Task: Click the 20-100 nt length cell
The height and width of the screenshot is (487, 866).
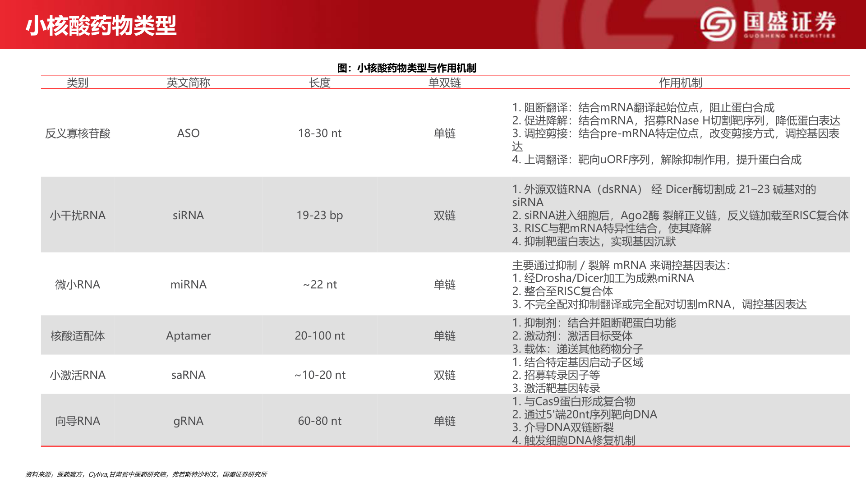Action: pyautogui.click(x=320, y=336)
